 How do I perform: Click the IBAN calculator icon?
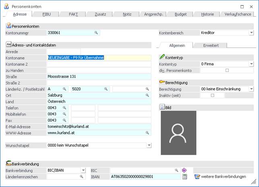point(184,177)
